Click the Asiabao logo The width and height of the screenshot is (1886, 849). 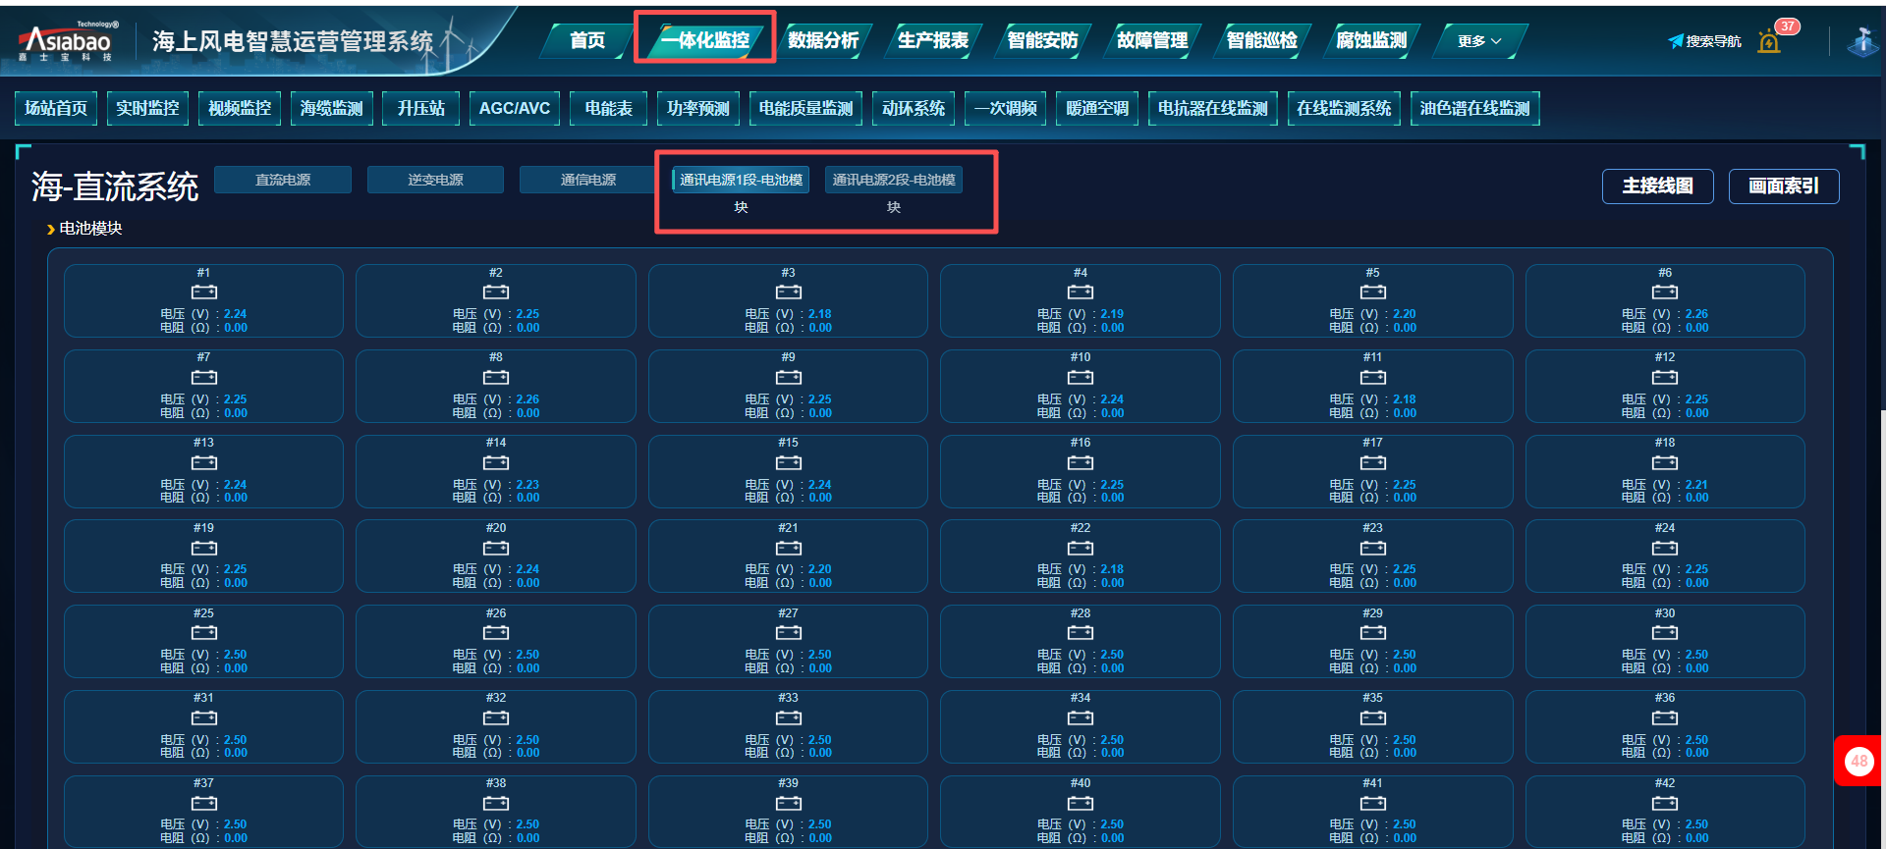67,41
